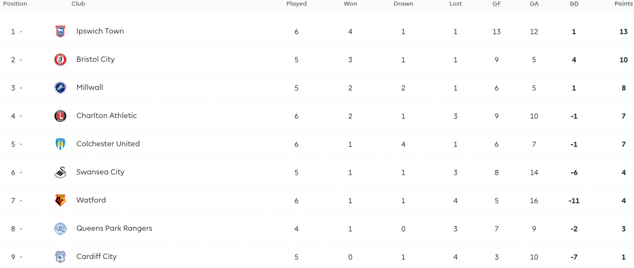Click the Watford club crest

[60, 200]
